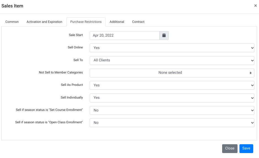259x158 pixels.
Task: Open the Sell As Product dropdown
Action: pos(172,85)
